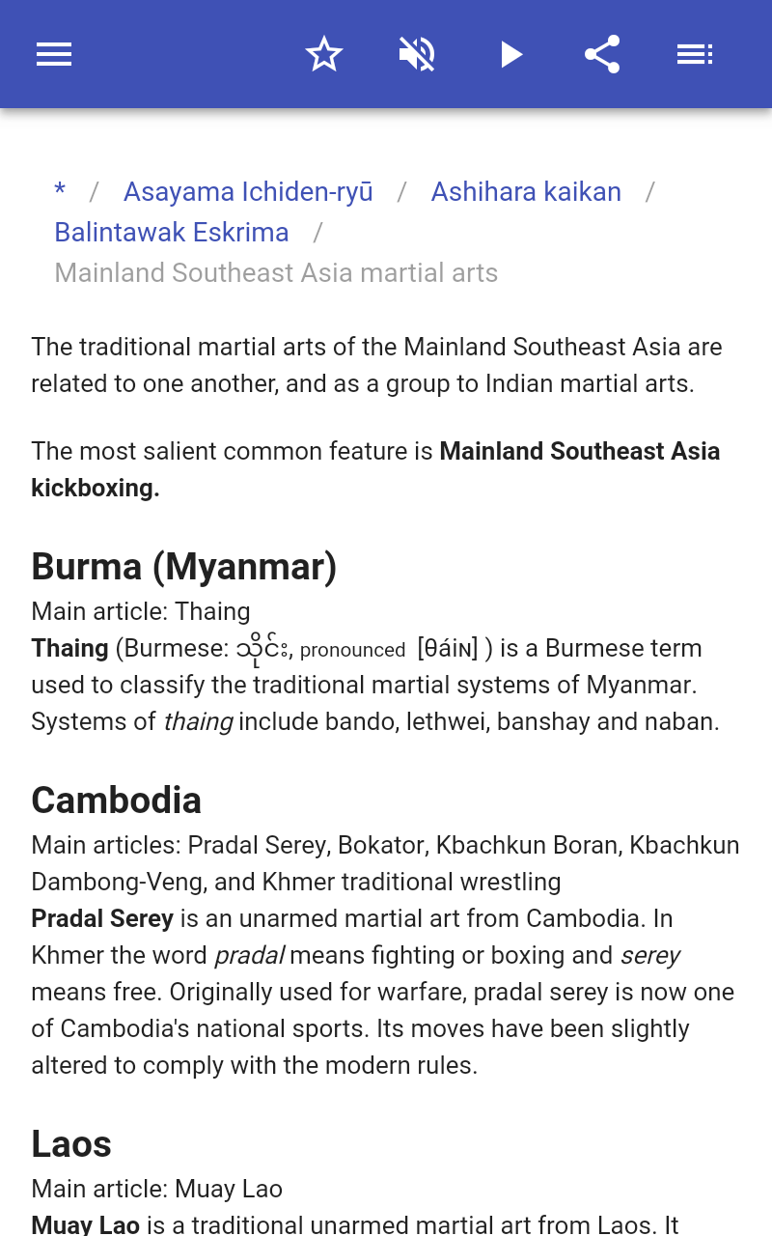Open the hamburger navigation menu
Image resolution: width=772 pixels, height=1236 pixels.
(54, 54)
